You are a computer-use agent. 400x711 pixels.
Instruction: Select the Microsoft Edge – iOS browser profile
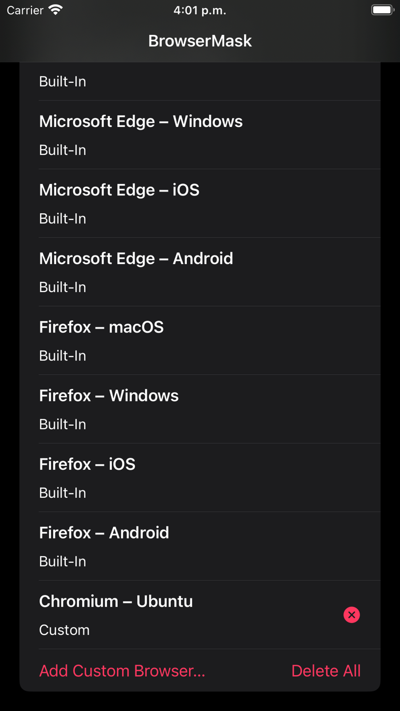pos(119,190)
